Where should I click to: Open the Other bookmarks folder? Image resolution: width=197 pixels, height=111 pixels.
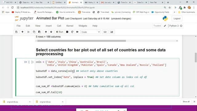click(187, 12)
